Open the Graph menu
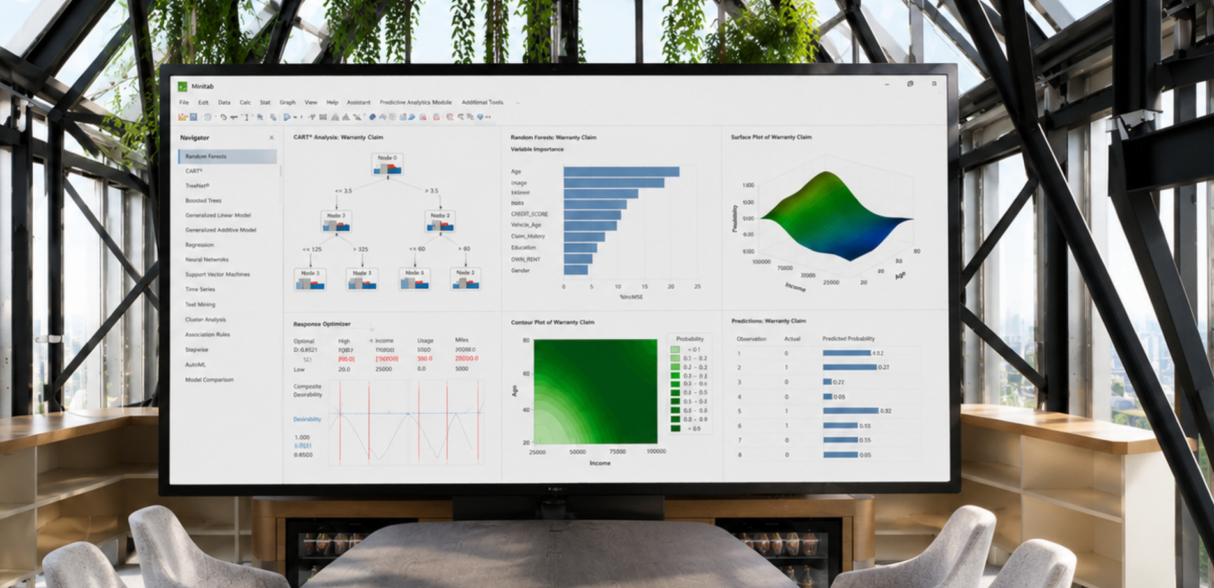1214x588 pixels. (288, 102)
